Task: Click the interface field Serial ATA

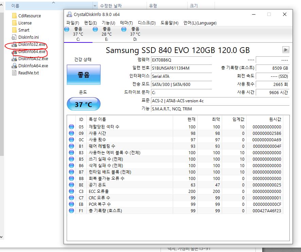Action: pos(181,76)
